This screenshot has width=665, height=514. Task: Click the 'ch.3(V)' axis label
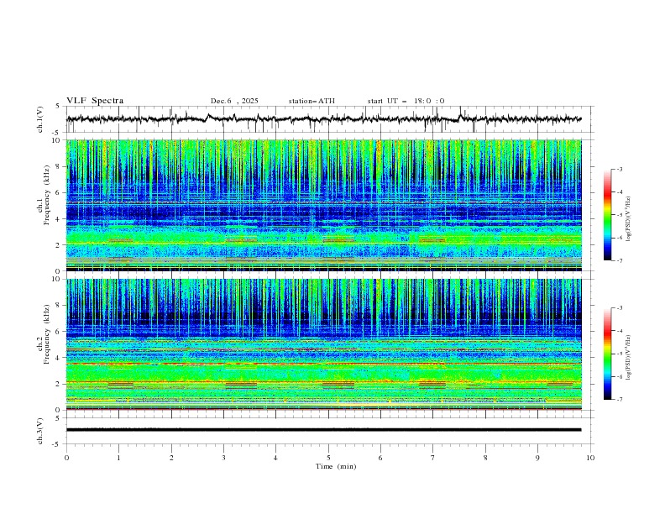pyautogui.click(x=40, y=431)
